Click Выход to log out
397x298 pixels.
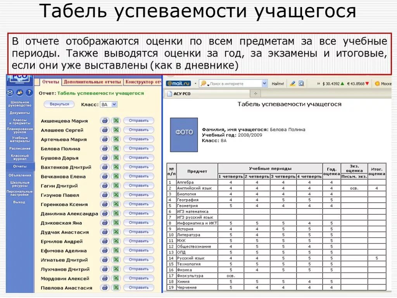19,202
